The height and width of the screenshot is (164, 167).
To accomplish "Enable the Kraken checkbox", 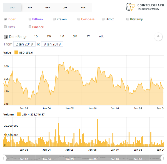I will click(x=54, y=19).
